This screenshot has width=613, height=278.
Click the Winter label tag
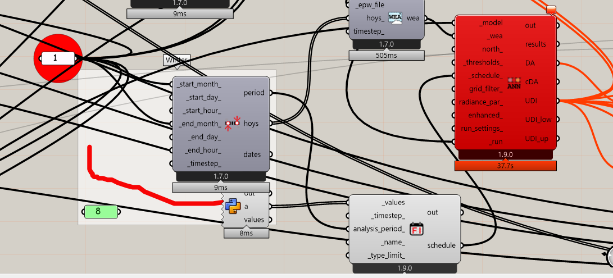[x=176, y=60]
